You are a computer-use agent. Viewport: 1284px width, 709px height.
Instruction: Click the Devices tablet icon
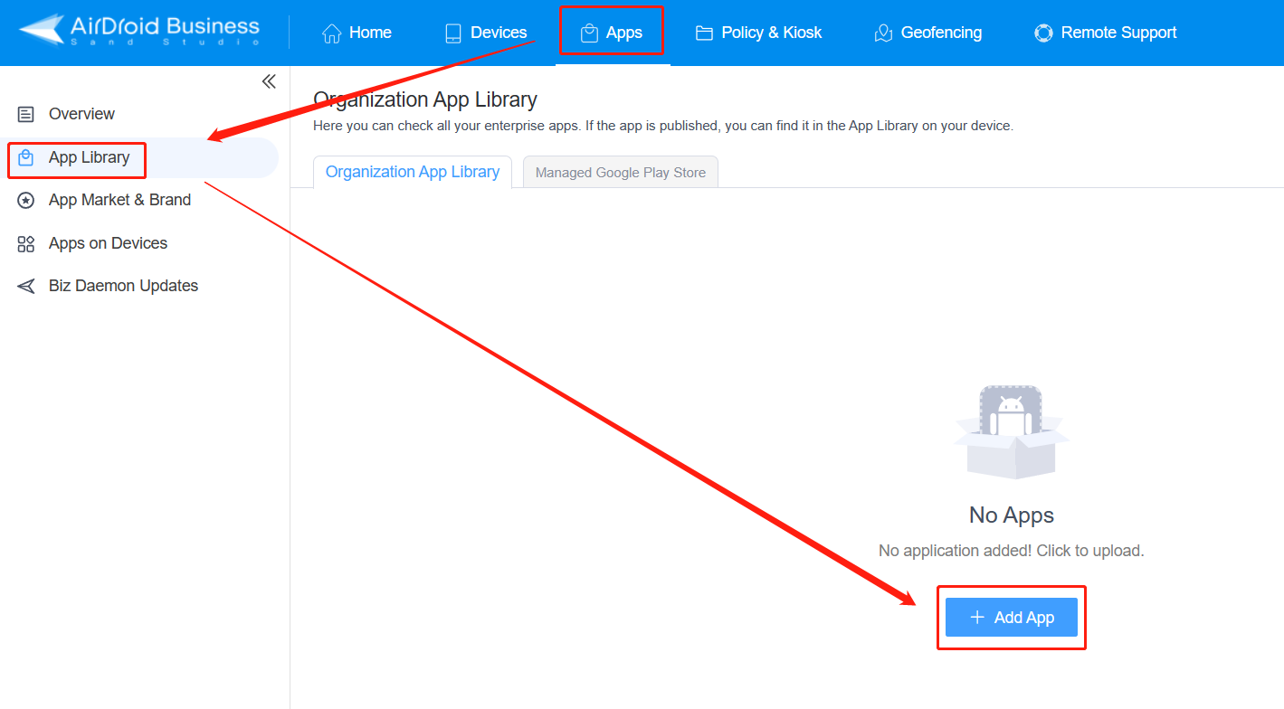[x=453, y=33]
